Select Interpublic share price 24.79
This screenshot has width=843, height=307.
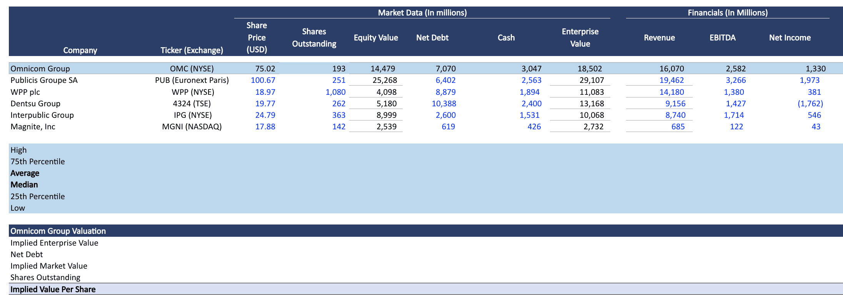265,115
